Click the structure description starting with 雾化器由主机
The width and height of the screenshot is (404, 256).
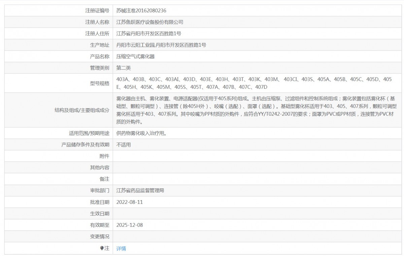tap(257, 110)
